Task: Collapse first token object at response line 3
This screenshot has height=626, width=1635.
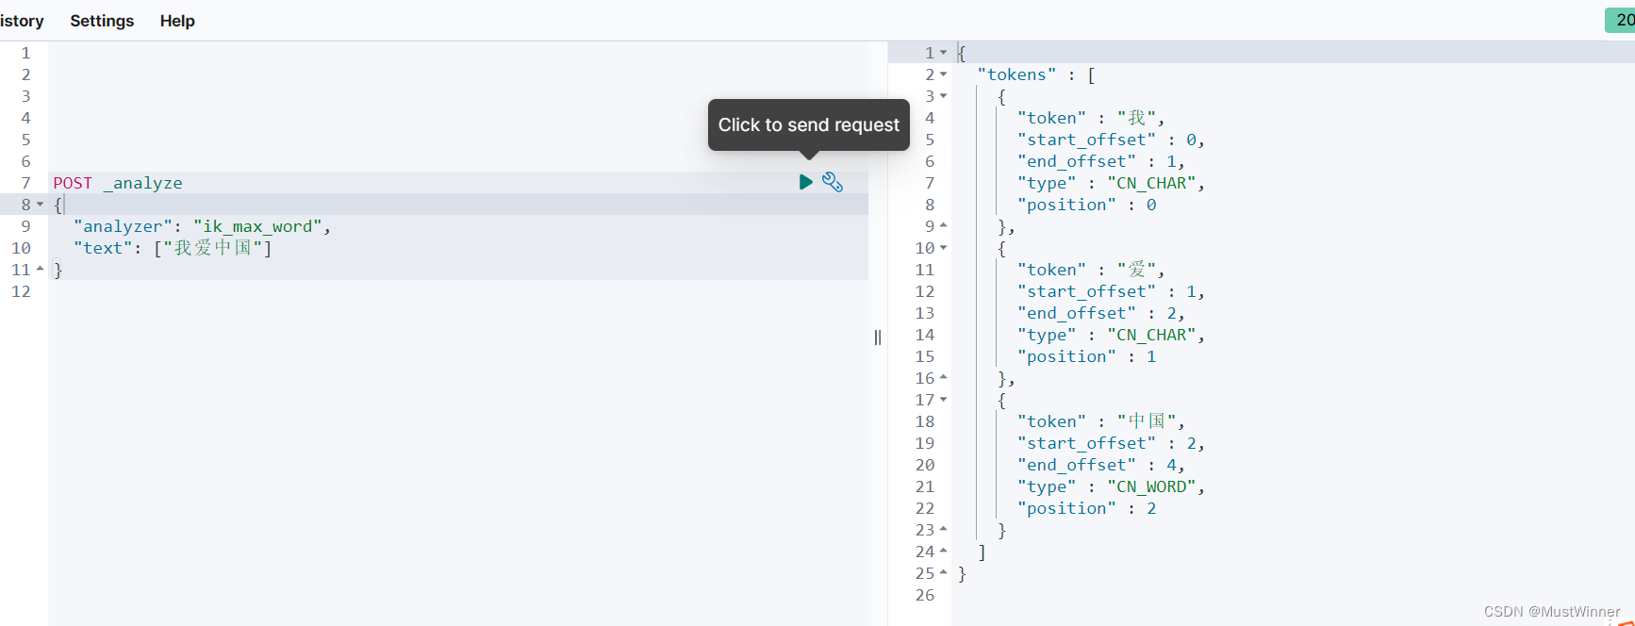Action: click(x=943, y=96)
